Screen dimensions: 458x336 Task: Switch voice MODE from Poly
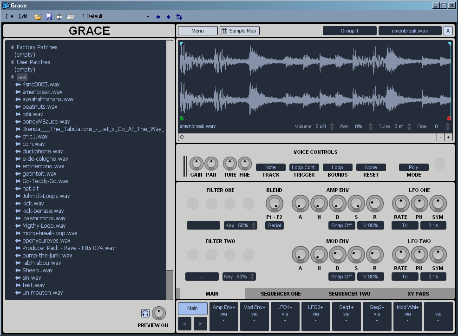coord(413,167)
